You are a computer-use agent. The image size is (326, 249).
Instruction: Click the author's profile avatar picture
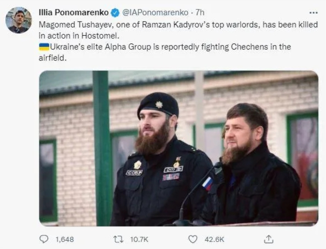coord(19,20)
